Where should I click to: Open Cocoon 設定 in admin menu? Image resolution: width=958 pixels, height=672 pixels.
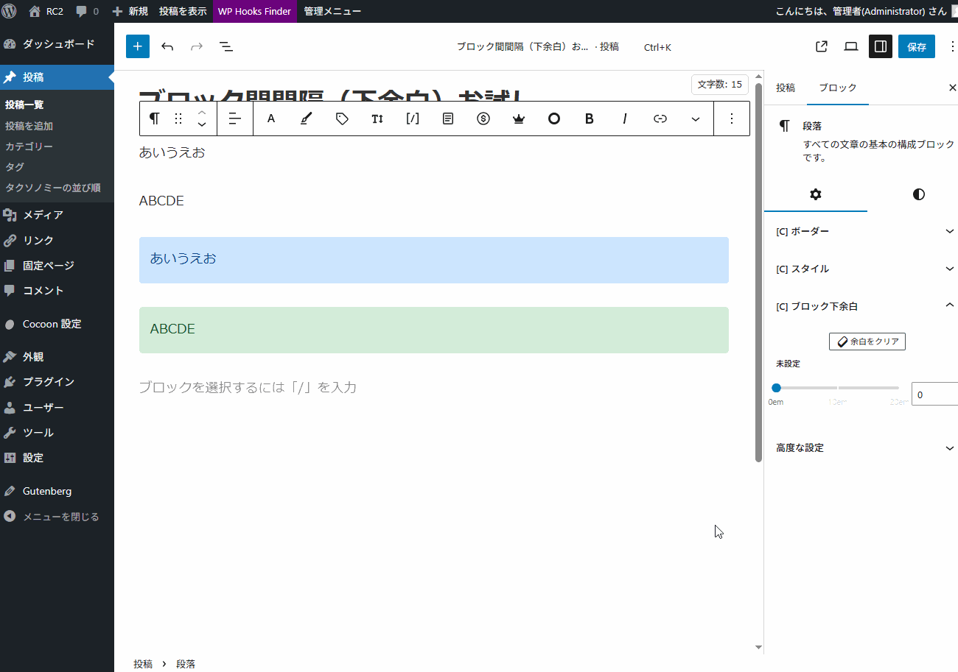click(x=52, y=324)
